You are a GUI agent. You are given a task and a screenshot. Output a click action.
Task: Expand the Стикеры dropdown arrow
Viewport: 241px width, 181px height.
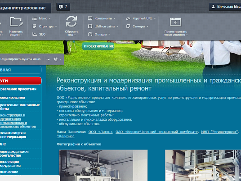[147, 27]
